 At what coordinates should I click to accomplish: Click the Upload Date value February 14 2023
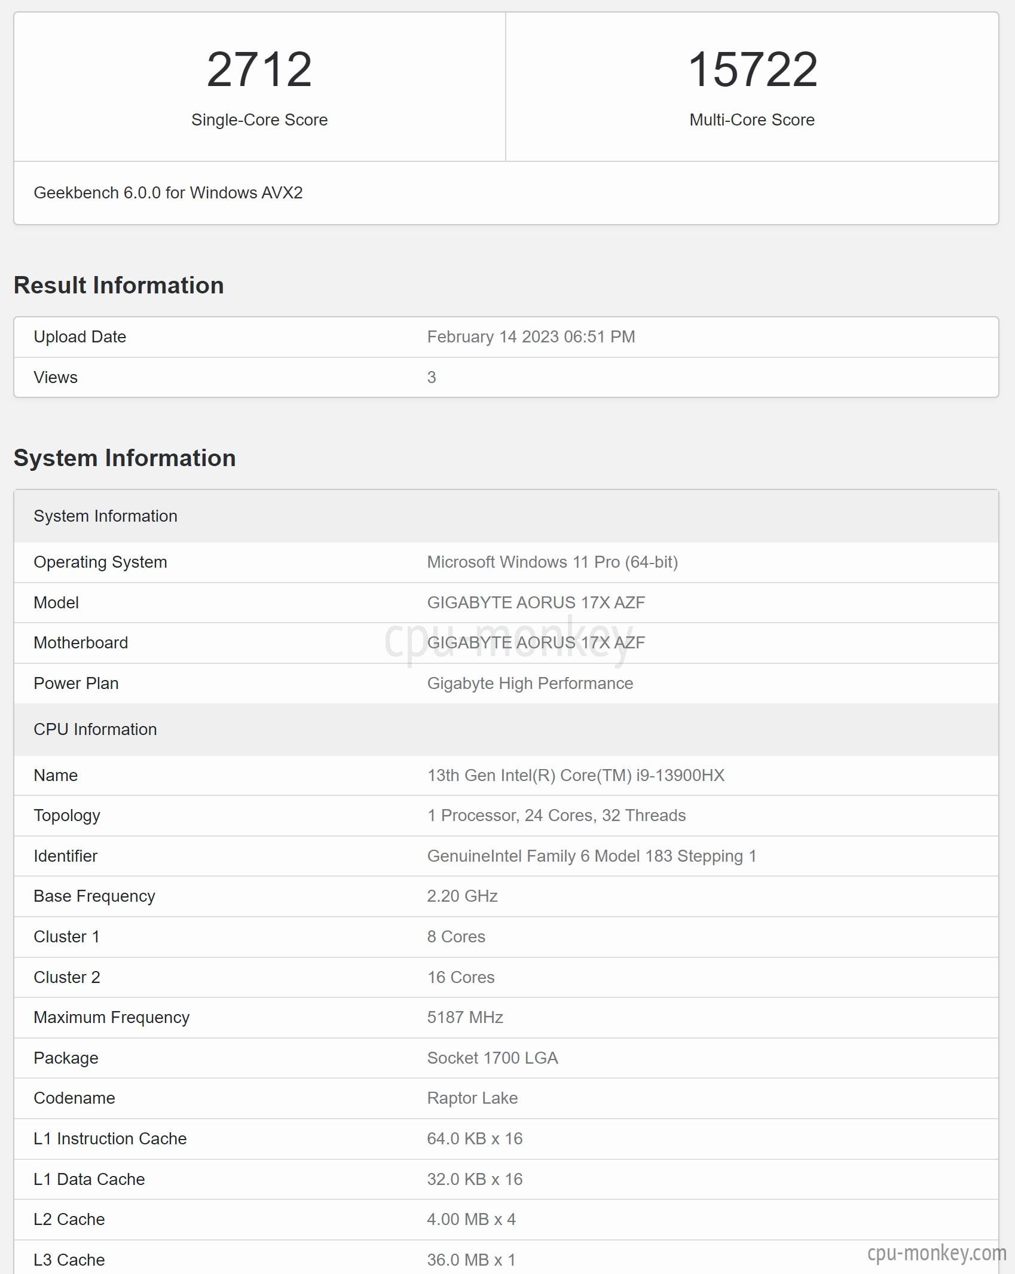pos(531,337)
